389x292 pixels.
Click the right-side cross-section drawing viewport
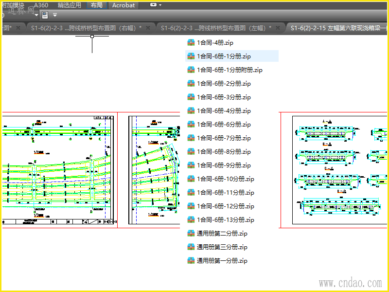click(x=339, y=170)
